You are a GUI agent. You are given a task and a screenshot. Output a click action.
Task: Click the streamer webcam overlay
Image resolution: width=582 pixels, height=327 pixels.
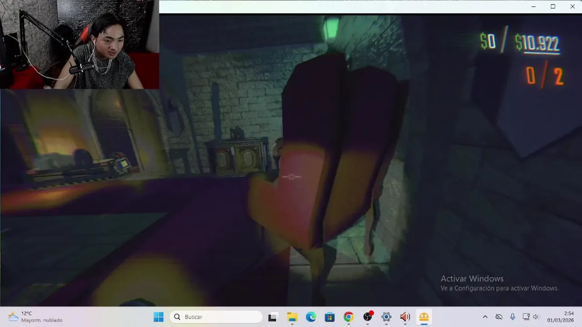pos(80,45)
